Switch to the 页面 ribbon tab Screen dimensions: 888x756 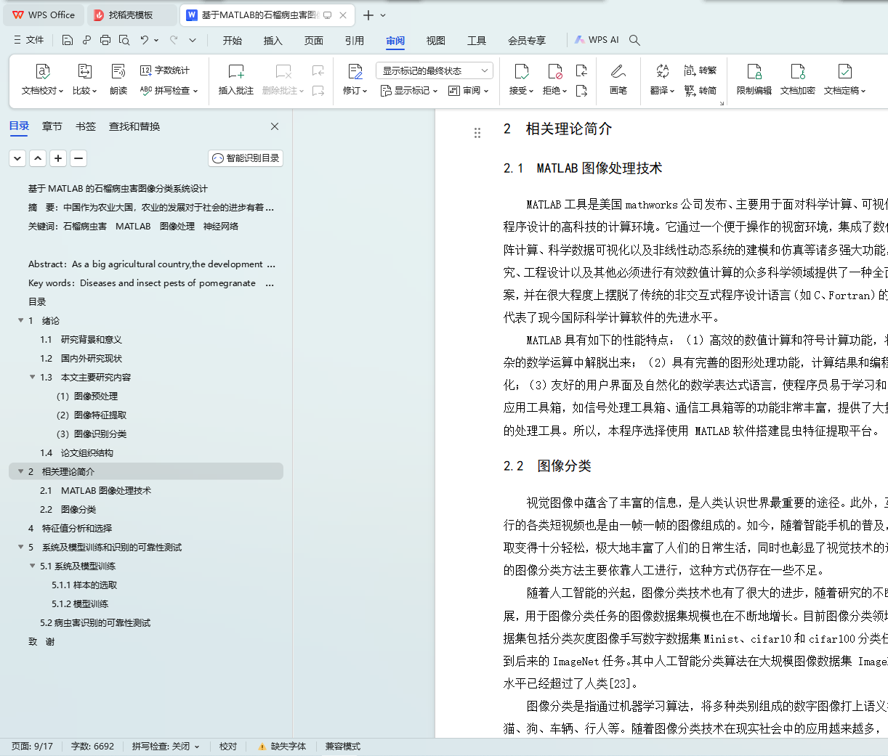(x=314, y=41)
